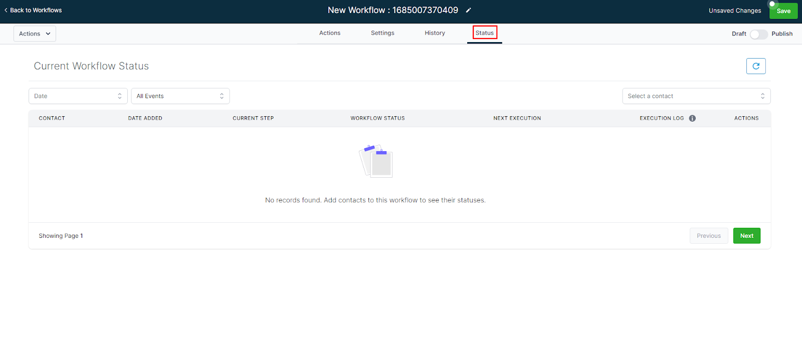Save the workflow changes
Viewport: 802px width, 338px height.
pos(783,11)
